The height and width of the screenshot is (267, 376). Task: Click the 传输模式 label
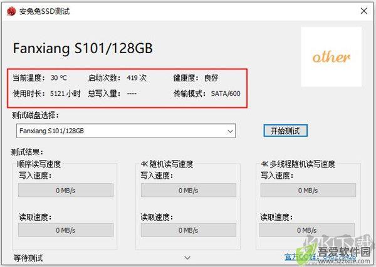[x=189, y=93]
